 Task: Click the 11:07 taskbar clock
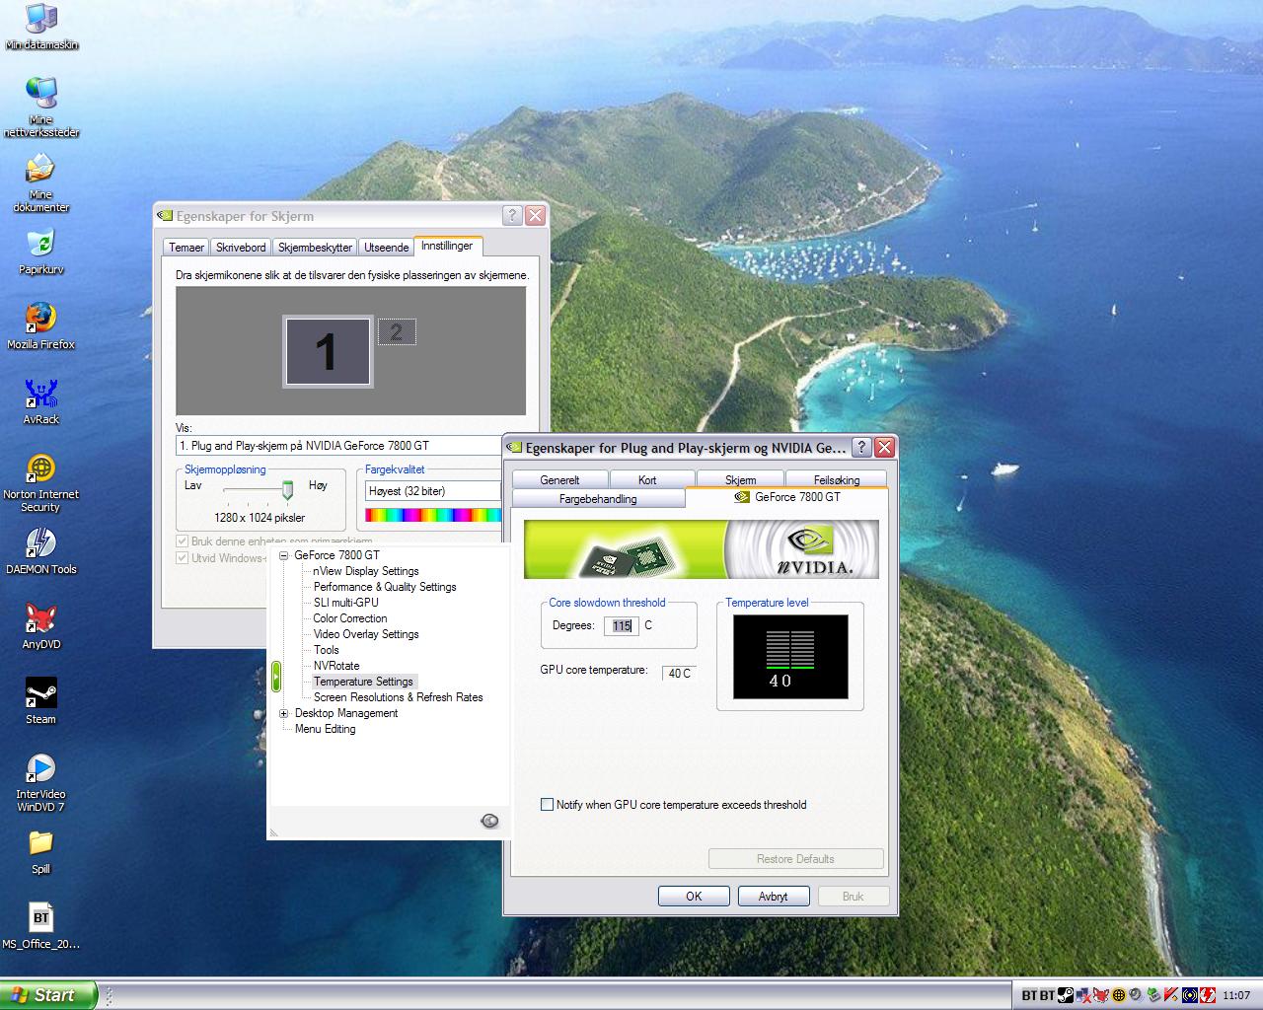pyautogui.click(x=1236, y=995)
